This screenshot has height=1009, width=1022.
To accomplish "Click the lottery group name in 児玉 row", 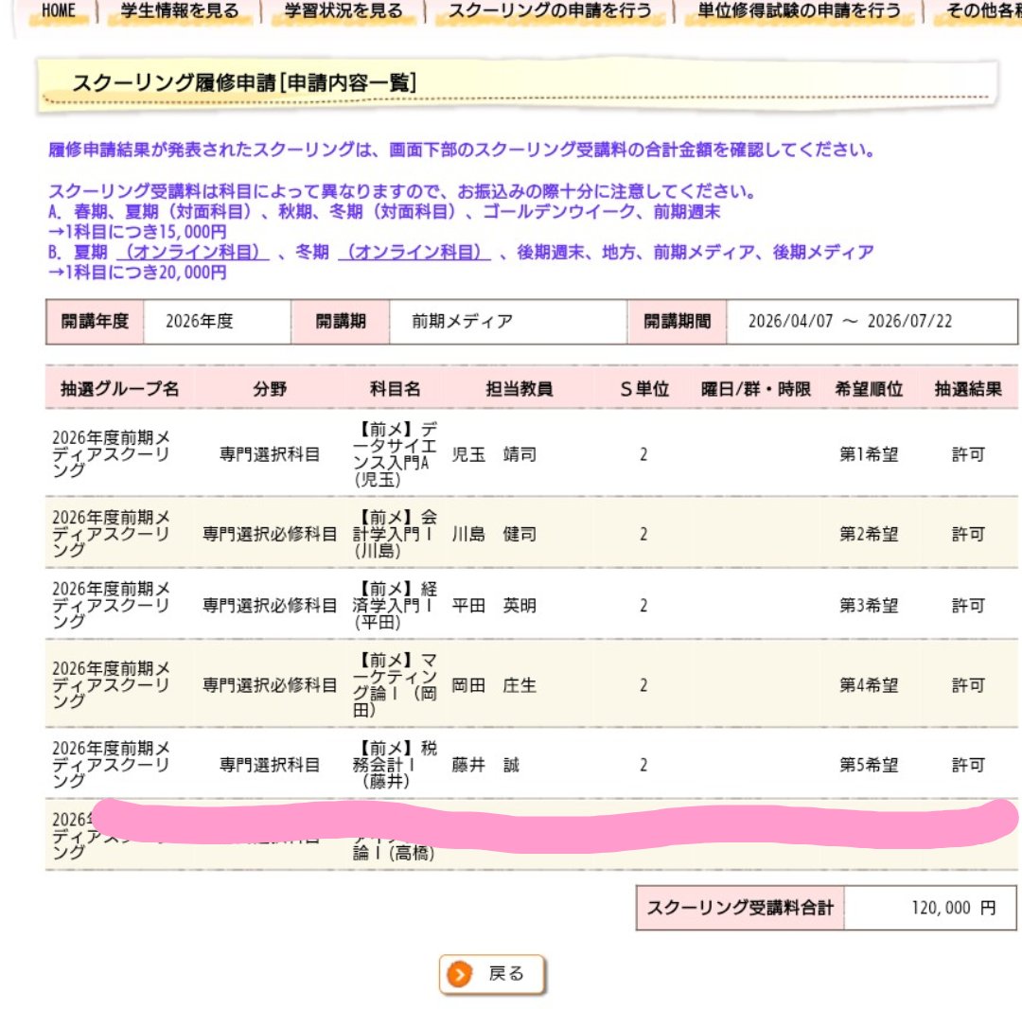I will tap(111, 454).
